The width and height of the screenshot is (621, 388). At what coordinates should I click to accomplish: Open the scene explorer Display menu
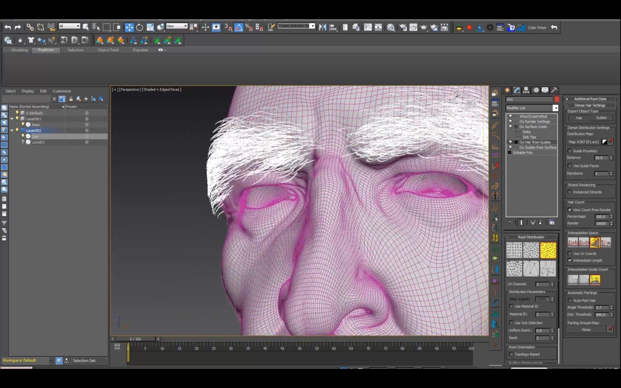coord(27,91)
